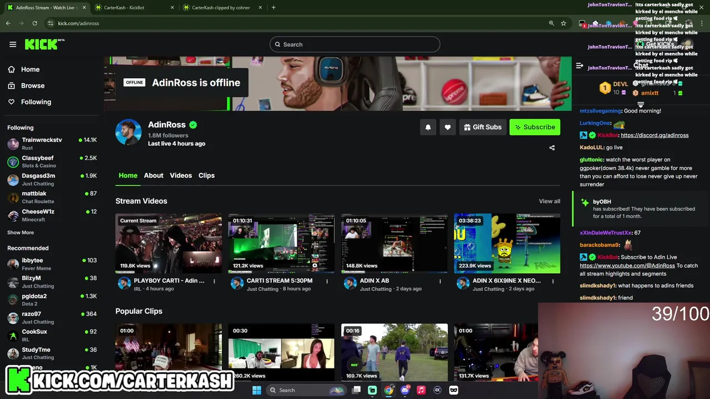This screenshot has height=399, width=710.
Task: Open options menu for ADIN X AB video
Action: pos(440,282)
